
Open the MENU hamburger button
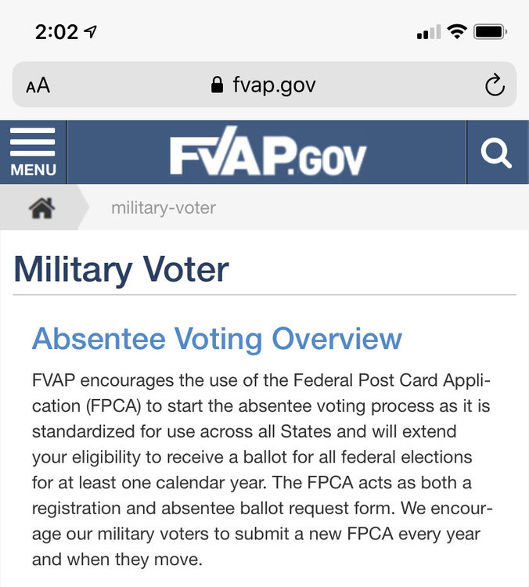33,152
